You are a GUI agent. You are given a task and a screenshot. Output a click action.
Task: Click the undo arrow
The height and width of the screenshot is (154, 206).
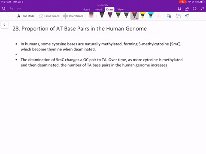tap(12, 9)
